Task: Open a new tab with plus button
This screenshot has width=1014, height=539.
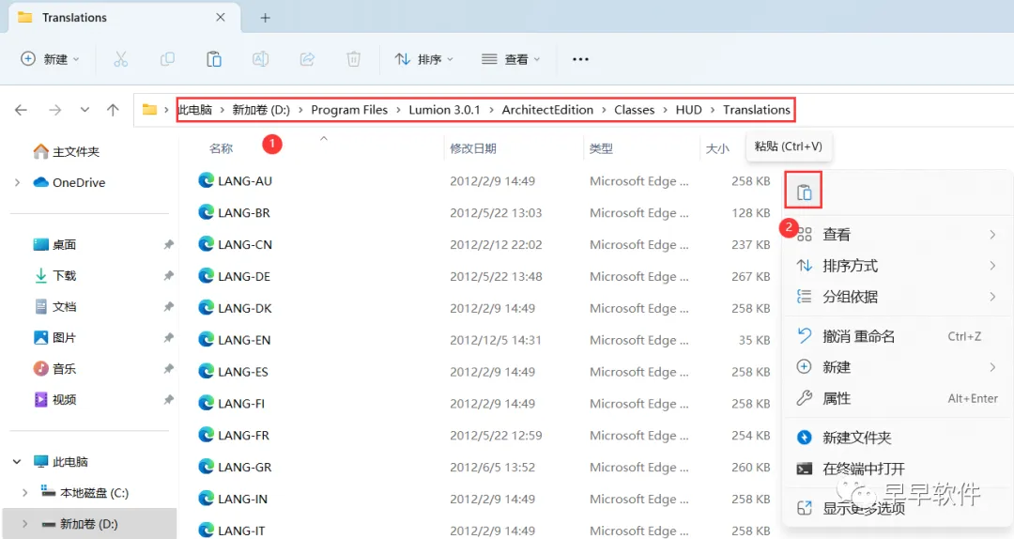Action: point(265,18)
